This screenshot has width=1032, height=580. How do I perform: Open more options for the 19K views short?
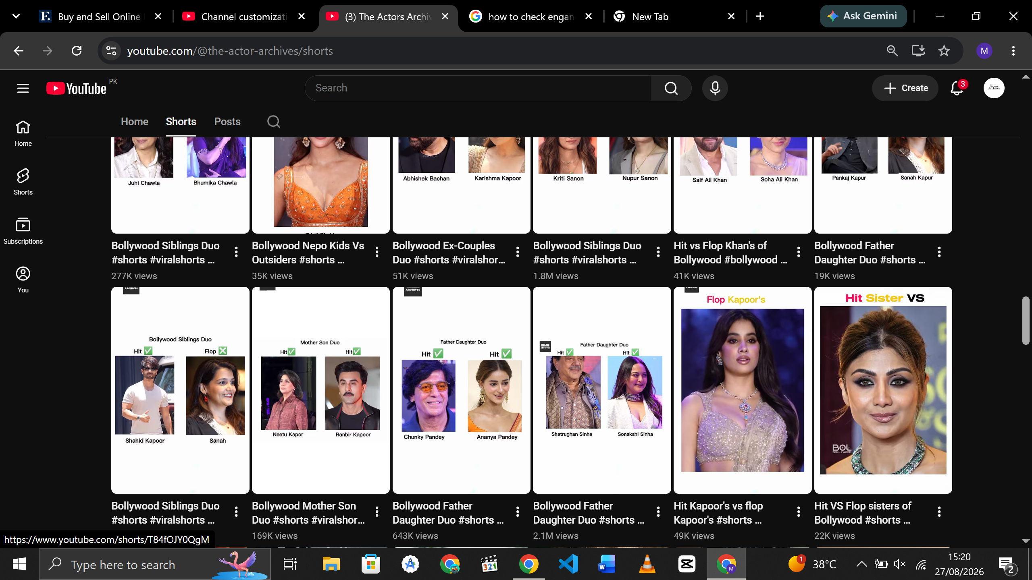939,252
